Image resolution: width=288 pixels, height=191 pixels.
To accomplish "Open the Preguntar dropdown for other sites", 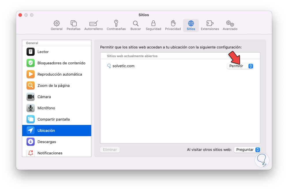I will point(247,150).
